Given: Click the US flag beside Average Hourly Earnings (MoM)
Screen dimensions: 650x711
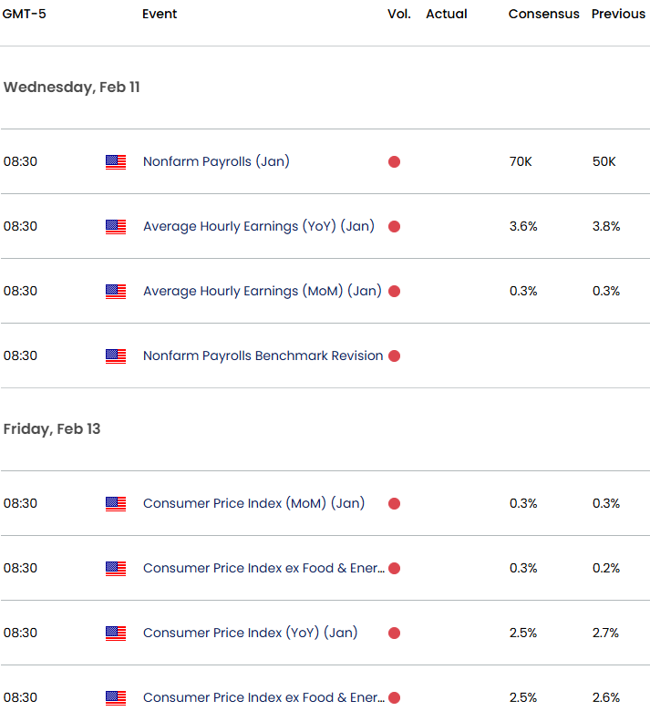Looking at the screenshot, I should [x=116, y=292].
